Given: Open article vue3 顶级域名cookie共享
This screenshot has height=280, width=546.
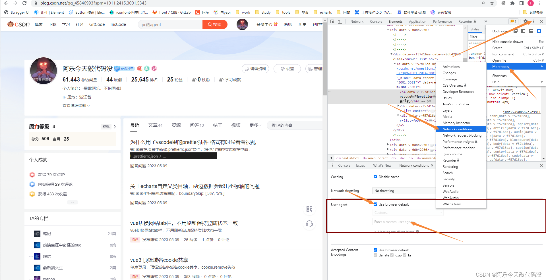Looking at the screenshot, I should click(x=159, y=260).
